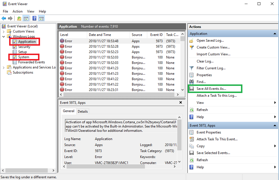Click the Save All Events floppy icon
Viewport: 279px width, 180px height.
point(192,89)
